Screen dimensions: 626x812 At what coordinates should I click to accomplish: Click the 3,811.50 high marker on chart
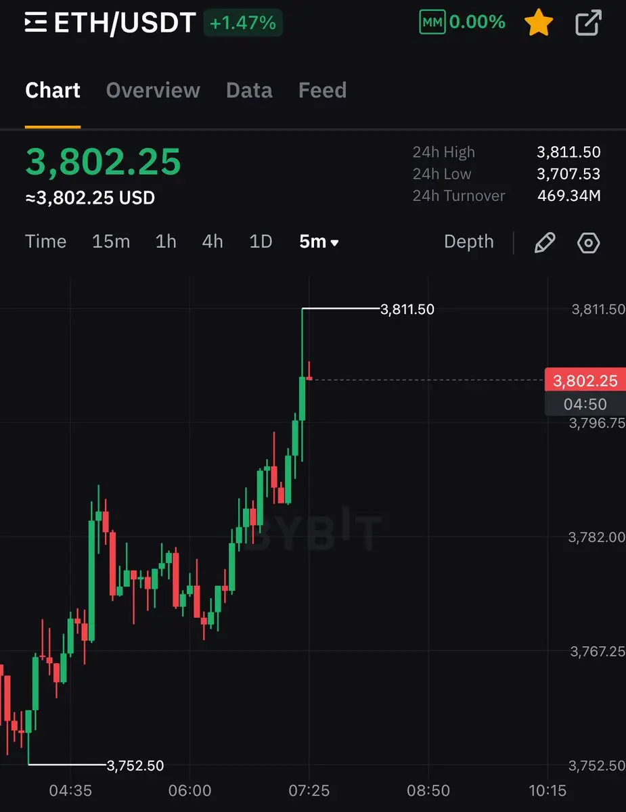click(407, 310)
